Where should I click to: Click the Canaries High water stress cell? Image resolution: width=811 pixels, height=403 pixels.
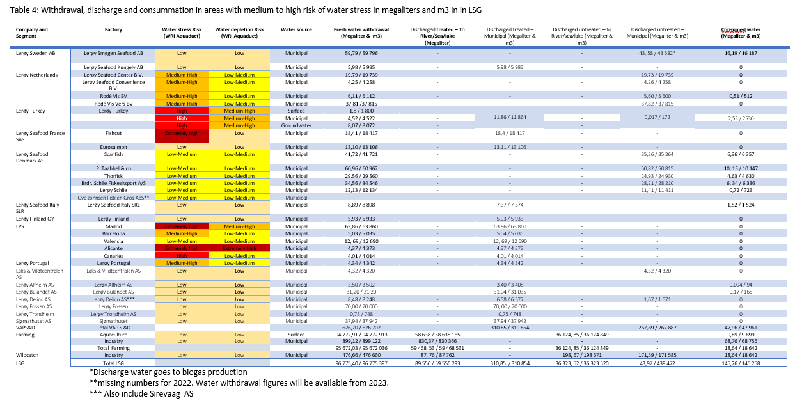182,256
